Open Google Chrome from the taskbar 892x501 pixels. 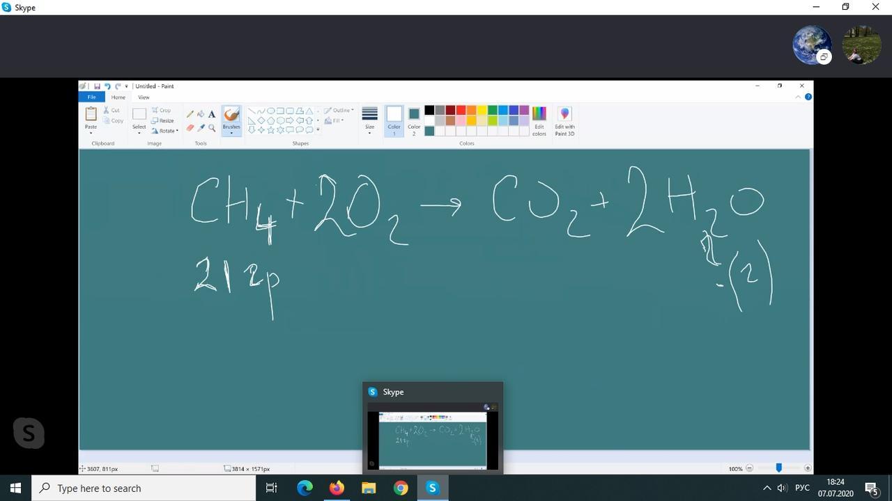401,488
